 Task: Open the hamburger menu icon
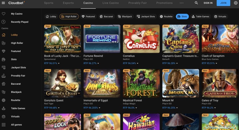click(x=3, y=3)
